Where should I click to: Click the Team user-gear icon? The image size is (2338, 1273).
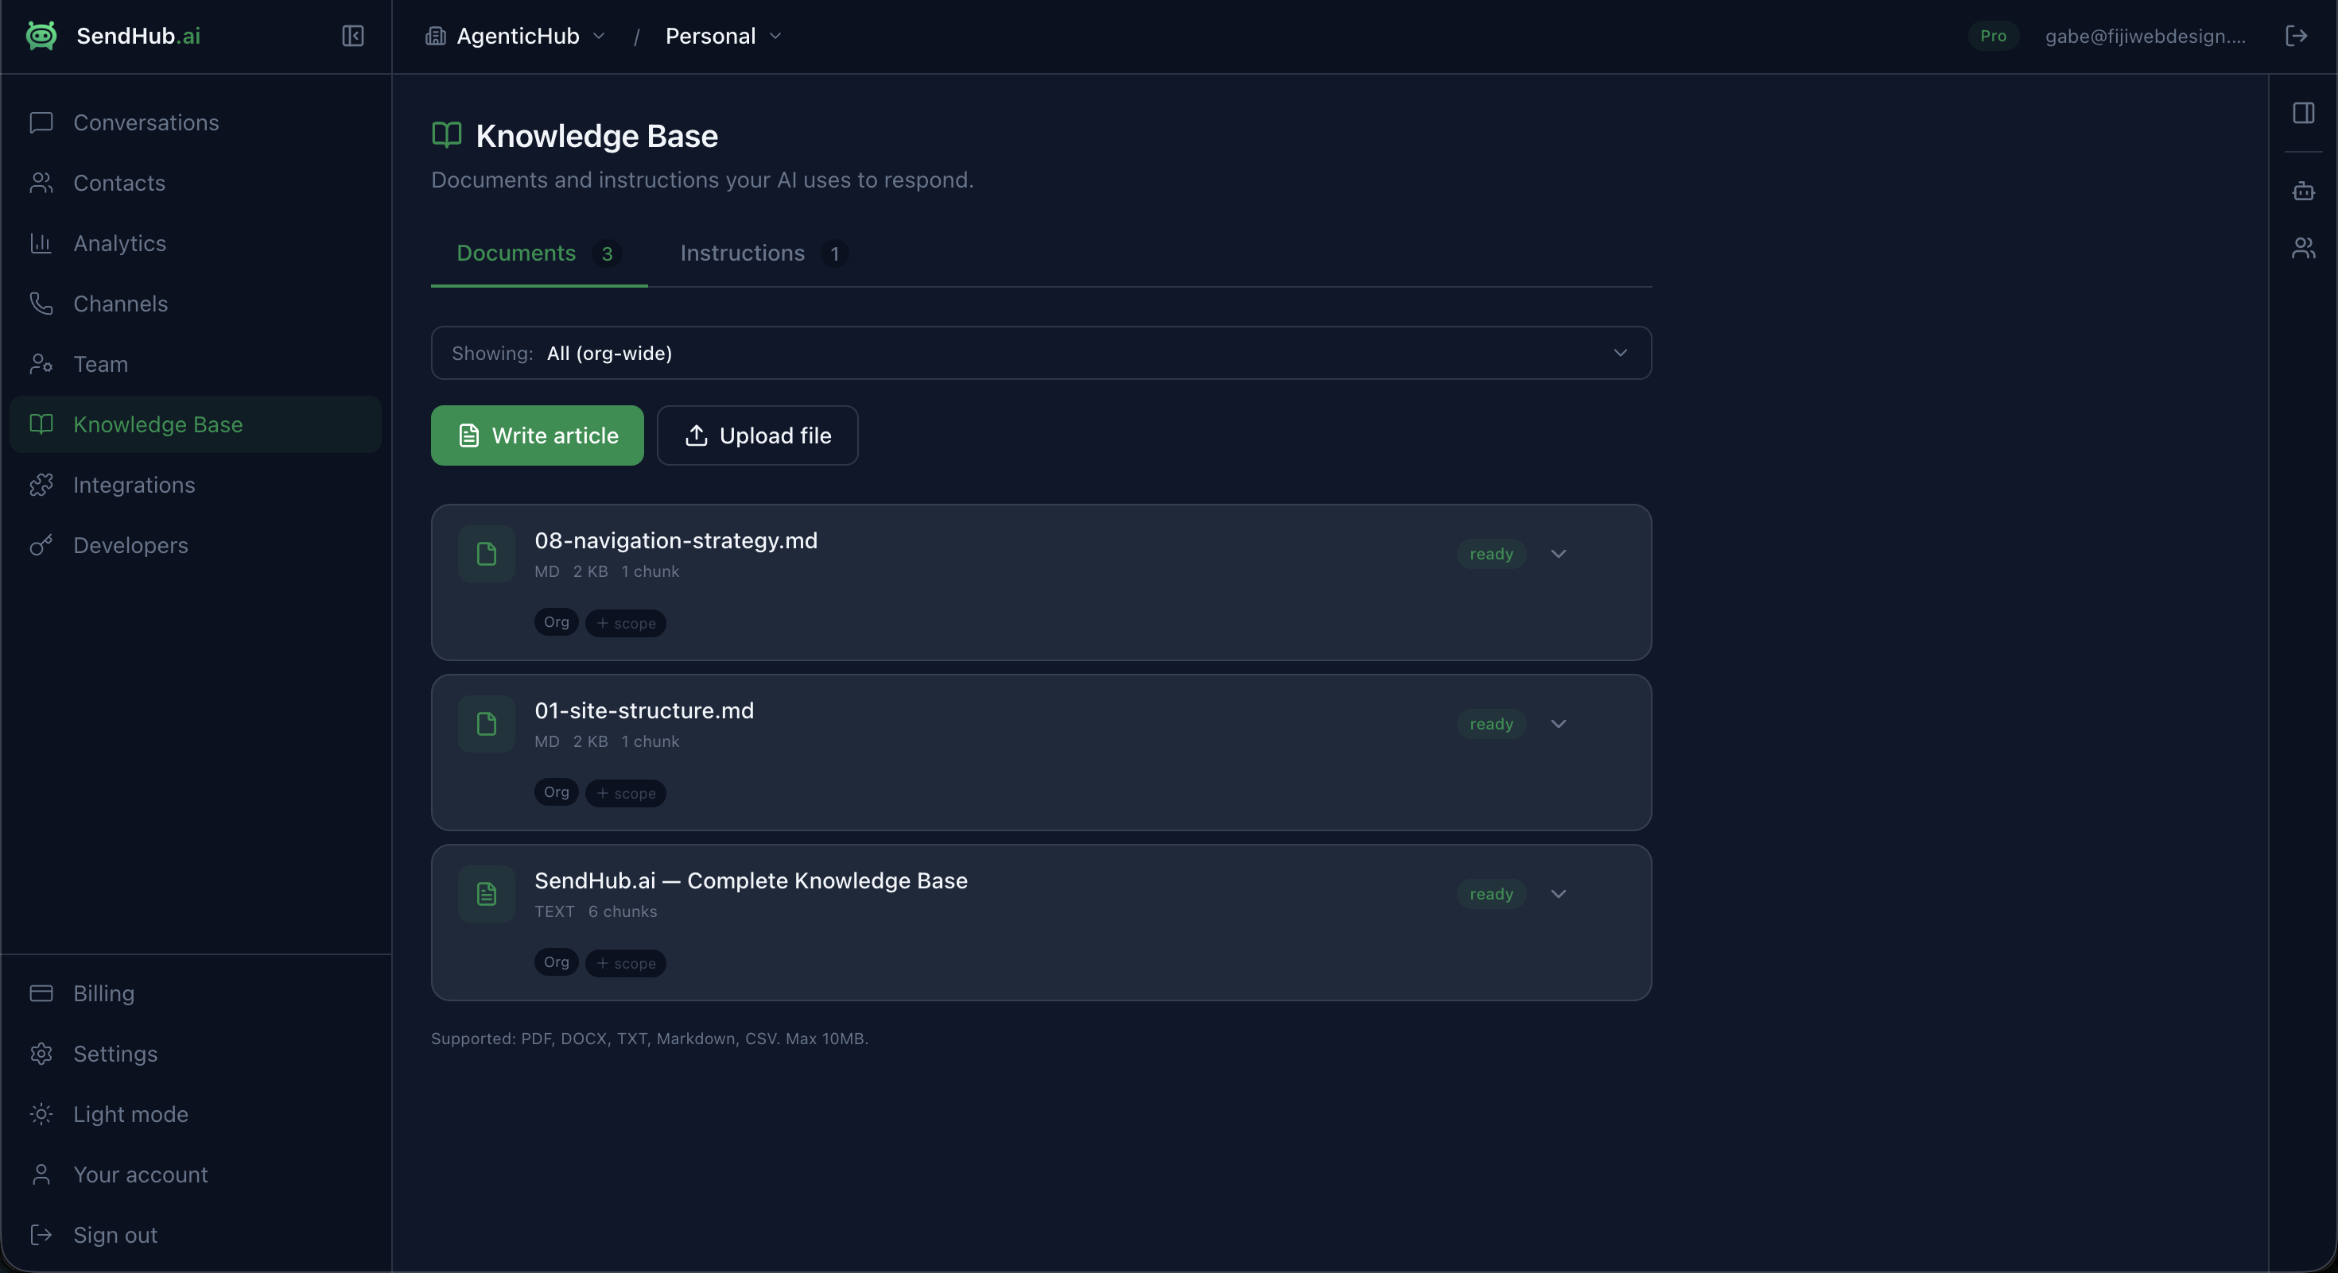[x=41, y=364]
